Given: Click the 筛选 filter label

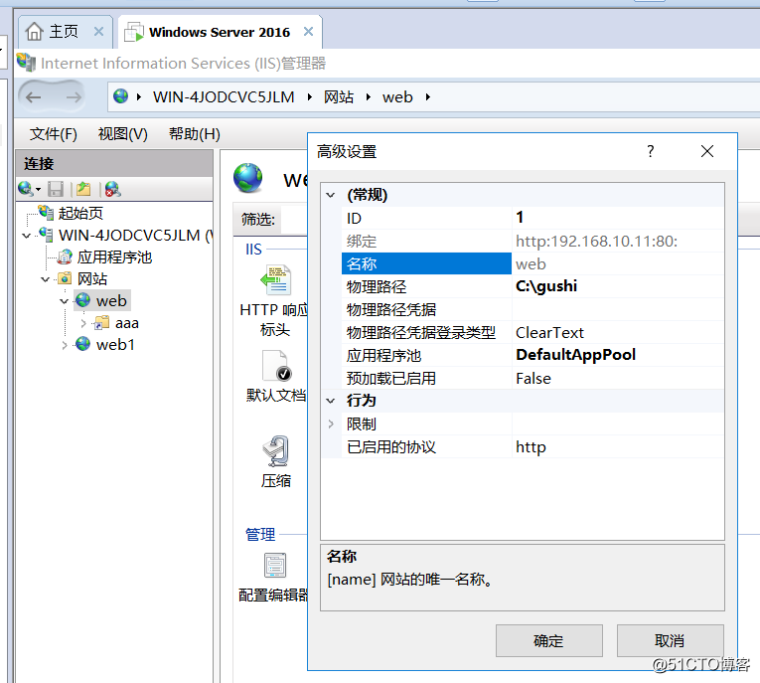Looking at the screenshot, I should (258, 220).
